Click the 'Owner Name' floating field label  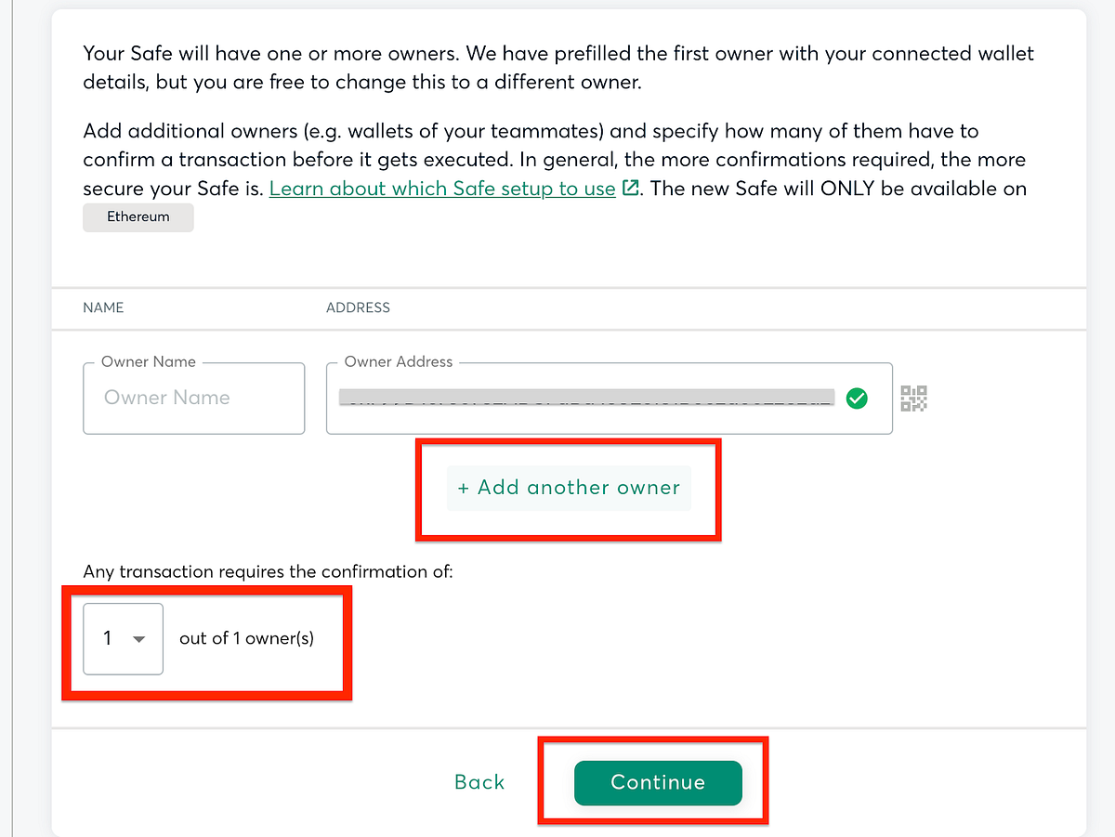[149, 361]
